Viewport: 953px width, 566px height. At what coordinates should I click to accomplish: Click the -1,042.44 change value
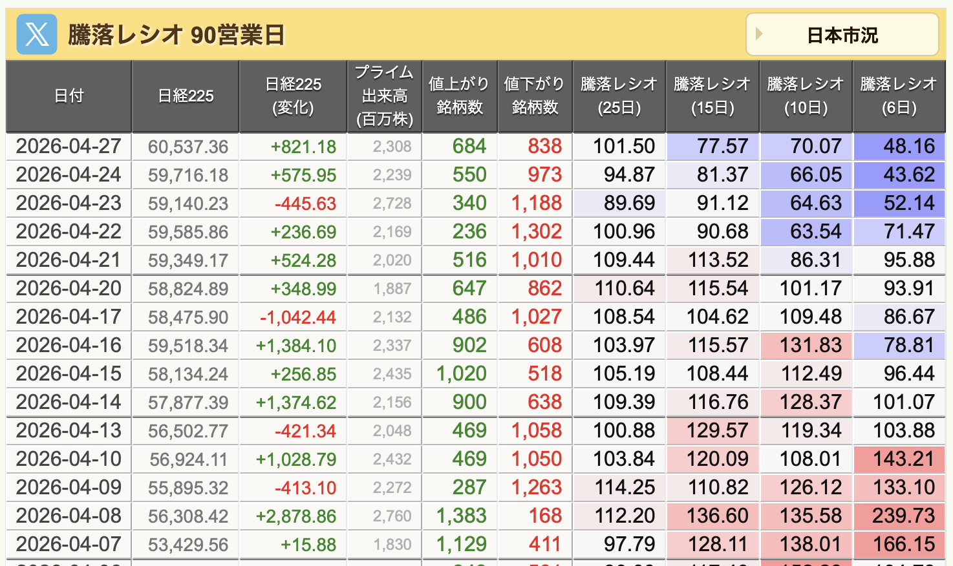297,317
